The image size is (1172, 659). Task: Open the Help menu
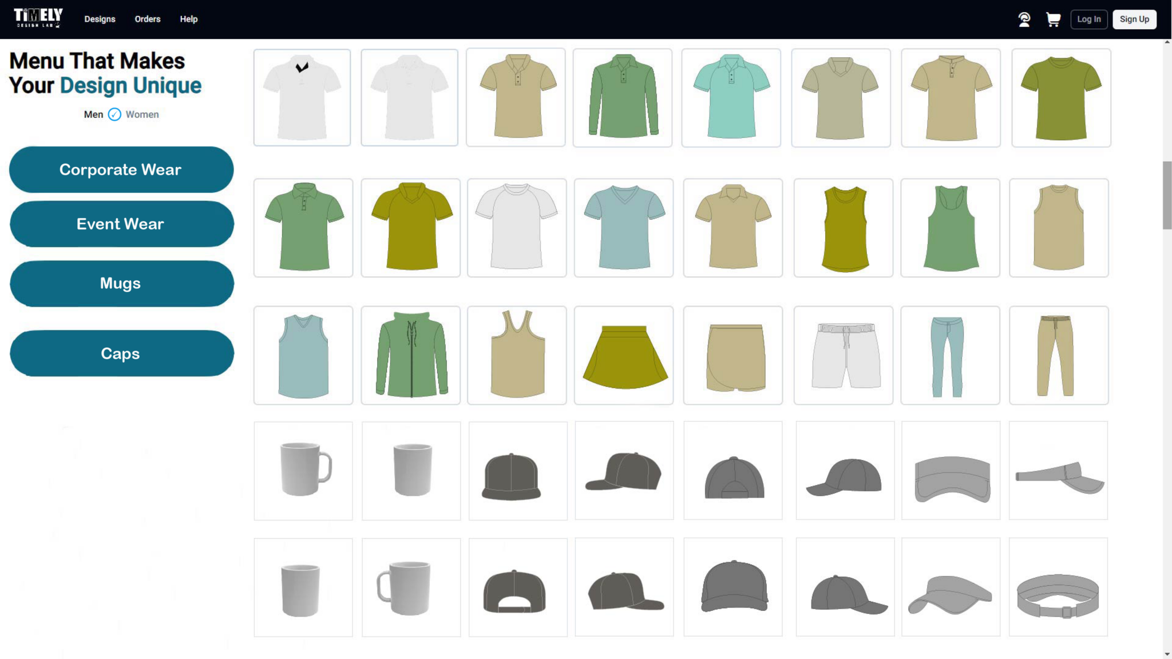(x=188, y=19)
